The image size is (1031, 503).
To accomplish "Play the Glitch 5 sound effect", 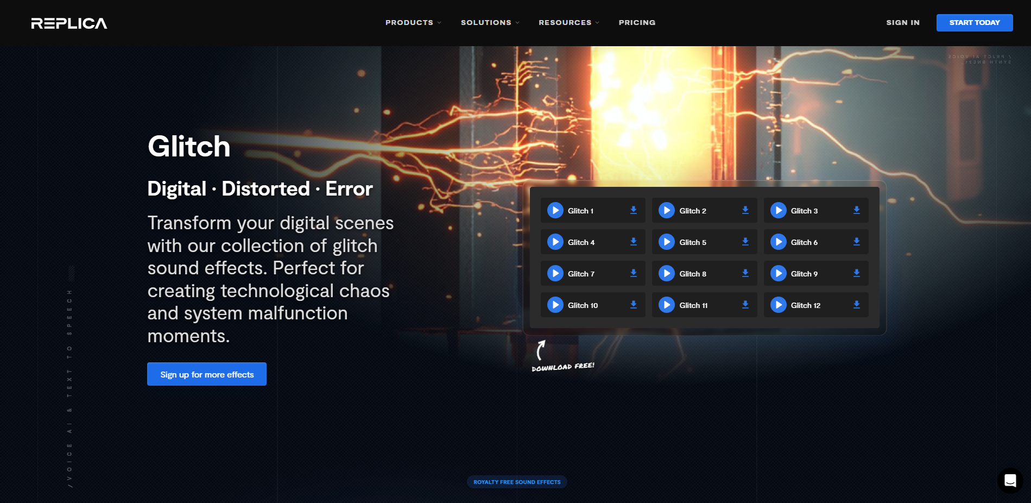I will pyautogui.click(x=666, y=242).
